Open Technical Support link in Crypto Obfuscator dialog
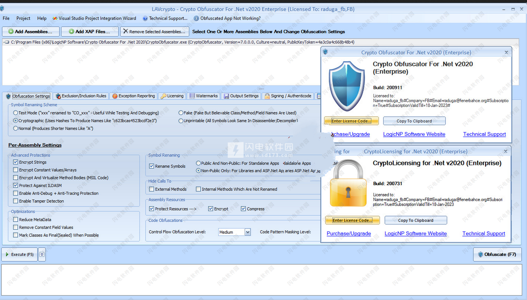527x300 pixels. [484, 134]
